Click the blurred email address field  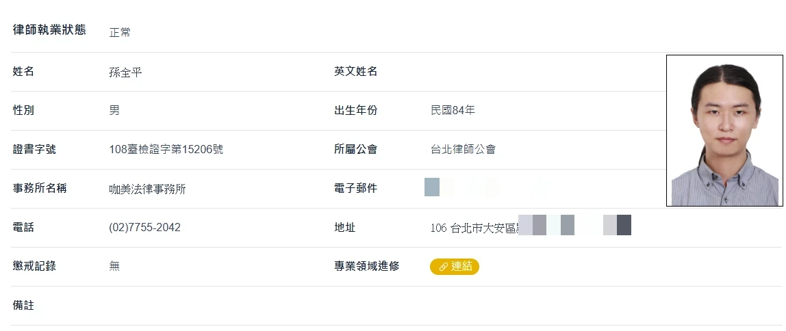(x=479, y=187)
